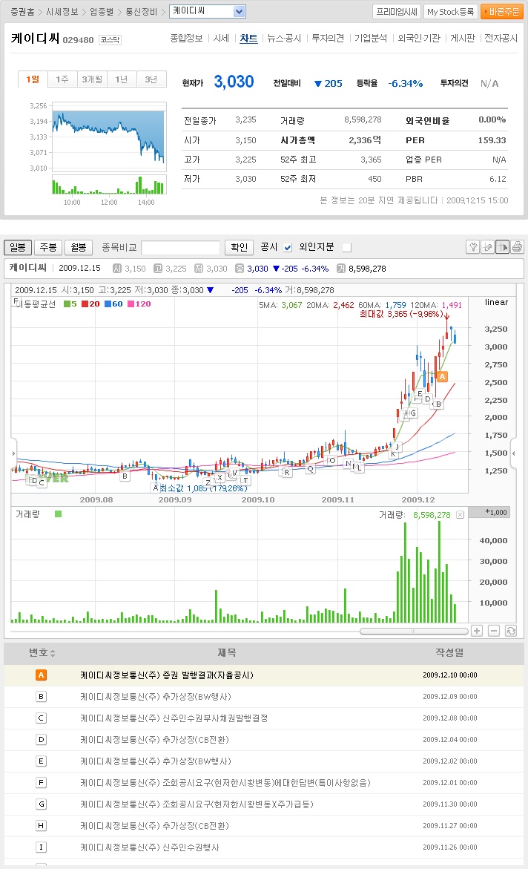Open the 외국인·기관 tab

point(419,39)
